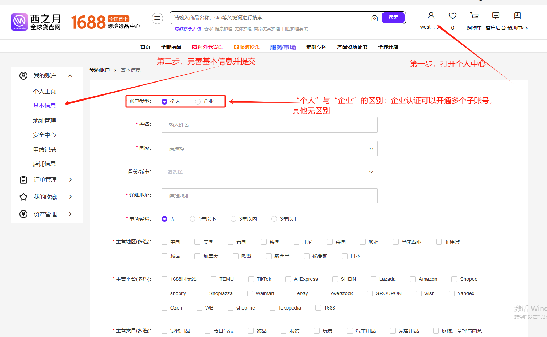Select 3年以内 experience option
Screen dimensions: 547x337
click(x=233, y=219)
